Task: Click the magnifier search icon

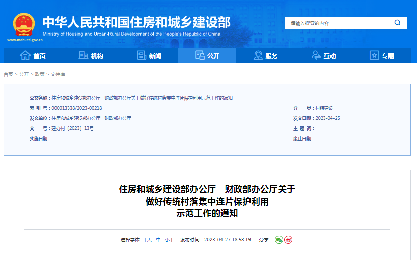Action: click(397, 23)
